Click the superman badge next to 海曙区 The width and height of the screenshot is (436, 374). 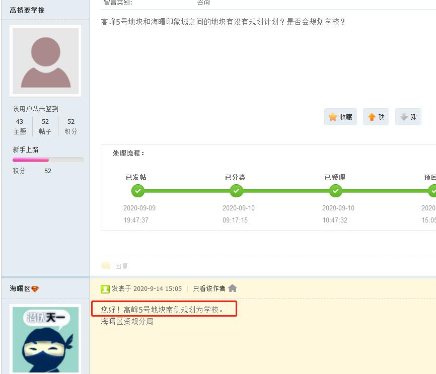click(35, 289)
